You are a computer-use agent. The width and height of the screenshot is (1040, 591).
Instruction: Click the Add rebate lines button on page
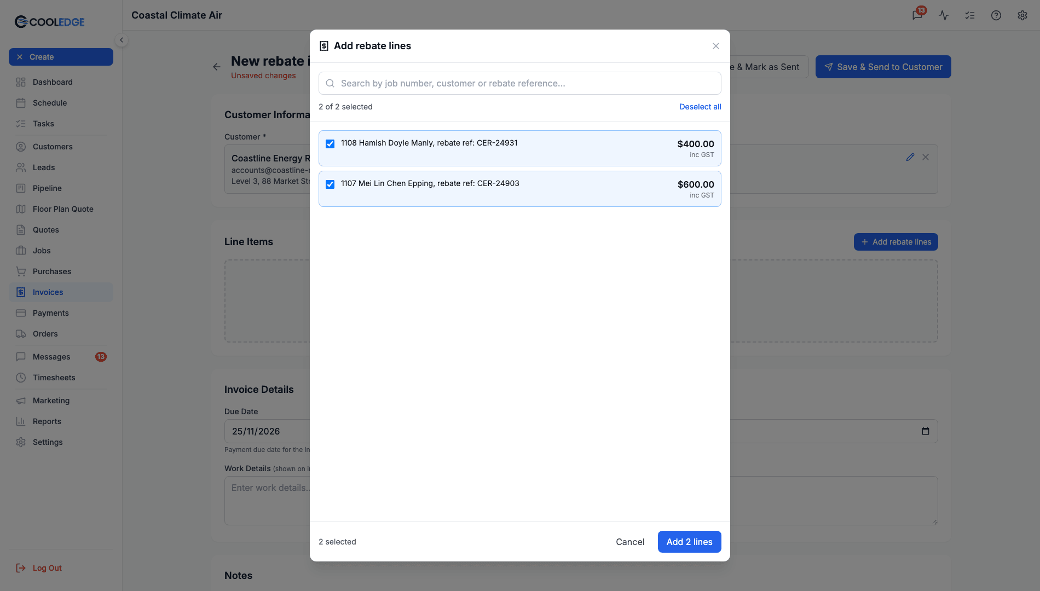point(895,242)
